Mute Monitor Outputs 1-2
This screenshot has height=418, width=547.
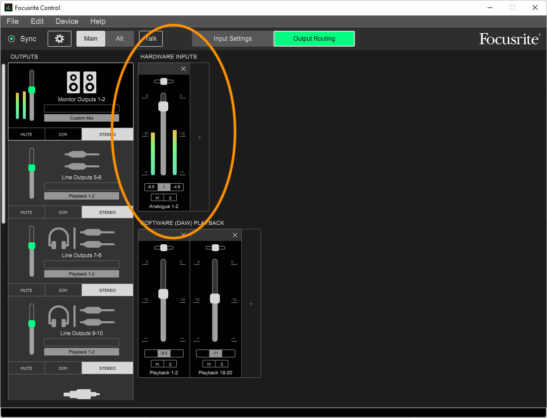26,135
